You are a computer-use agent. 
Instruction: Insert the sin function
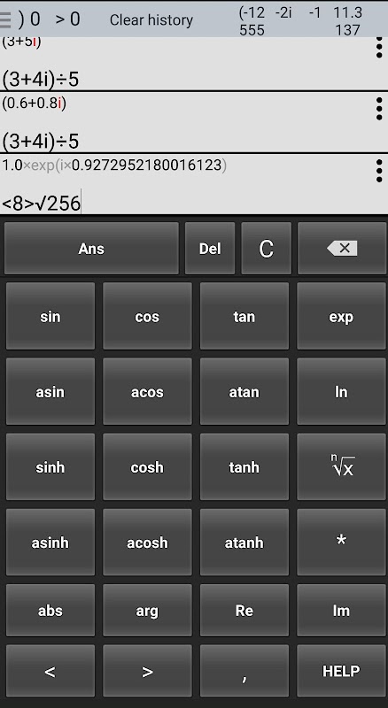tap(50, 316)
